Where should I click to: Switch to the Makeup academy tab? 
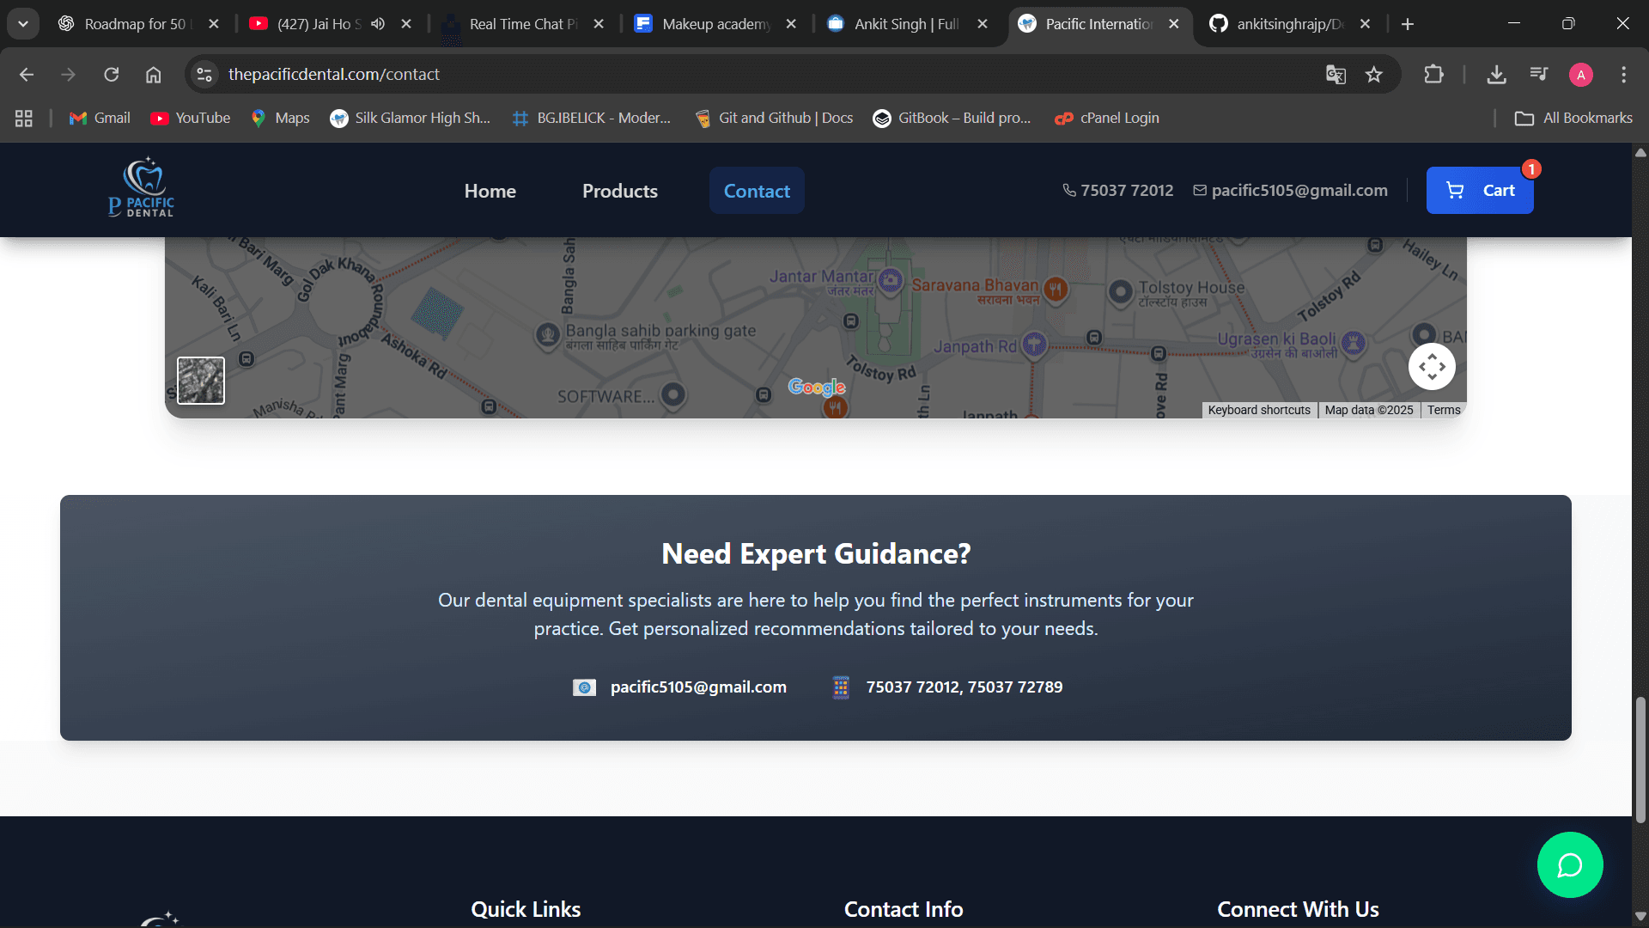(715, 24)
